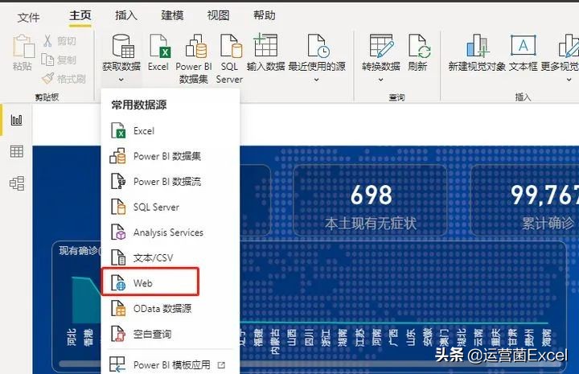Collapse the 获取数据 dropdown arrow
Screen dimensions: 579x374
tap(121, 80)
